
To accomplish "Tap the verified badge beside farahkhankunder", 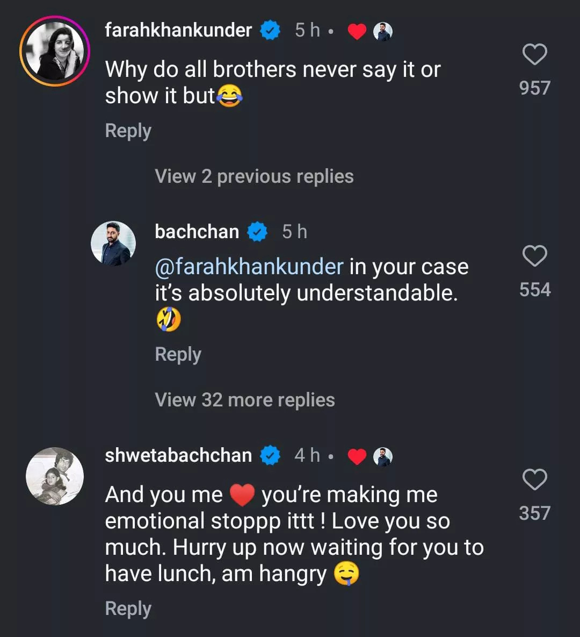I will point(270,31).
